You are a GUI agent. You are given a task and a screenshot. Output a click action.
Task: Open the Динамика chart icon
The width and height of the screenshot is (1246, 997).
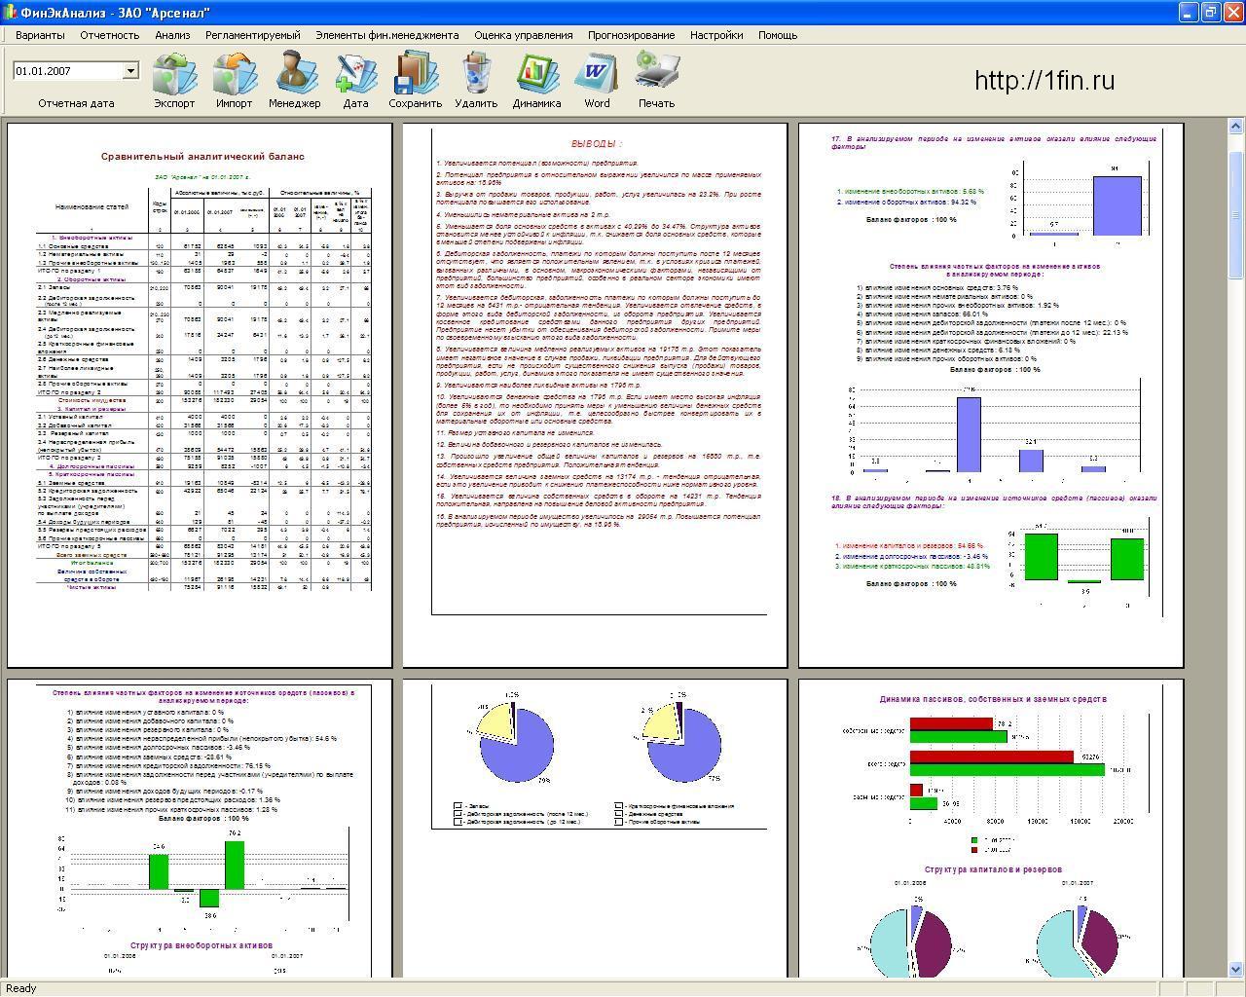click(536, 74)
